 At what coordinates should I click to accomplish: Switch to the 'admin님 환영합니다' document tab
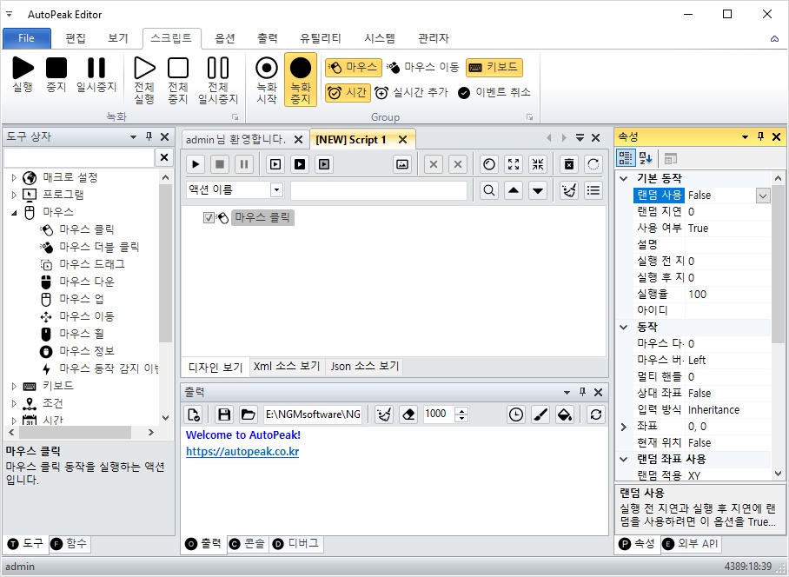point(235,139)
